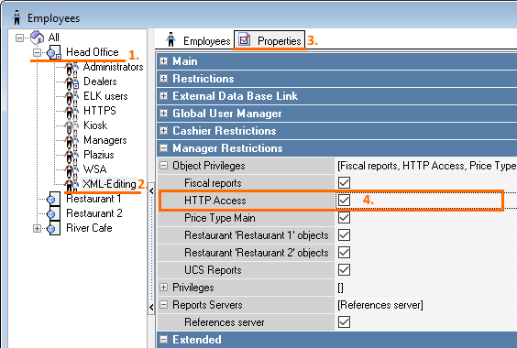Uncheck the References server checkbox

344,322
